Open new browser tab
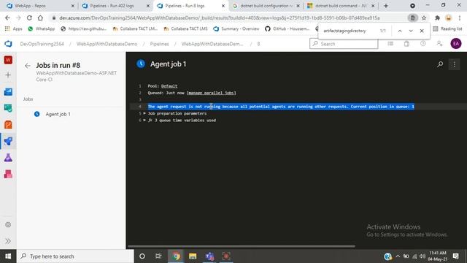Viewport: 467px width, 263px height. (x=386, y=6)
